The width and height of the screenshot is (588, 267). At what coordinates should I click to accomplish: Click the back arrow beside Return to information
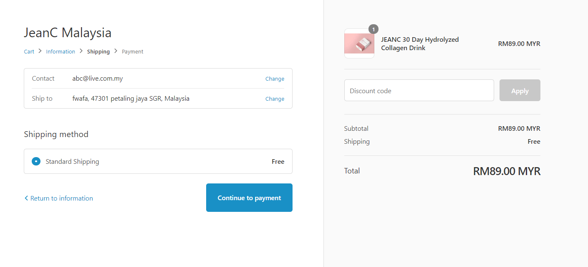pos(26,198)
